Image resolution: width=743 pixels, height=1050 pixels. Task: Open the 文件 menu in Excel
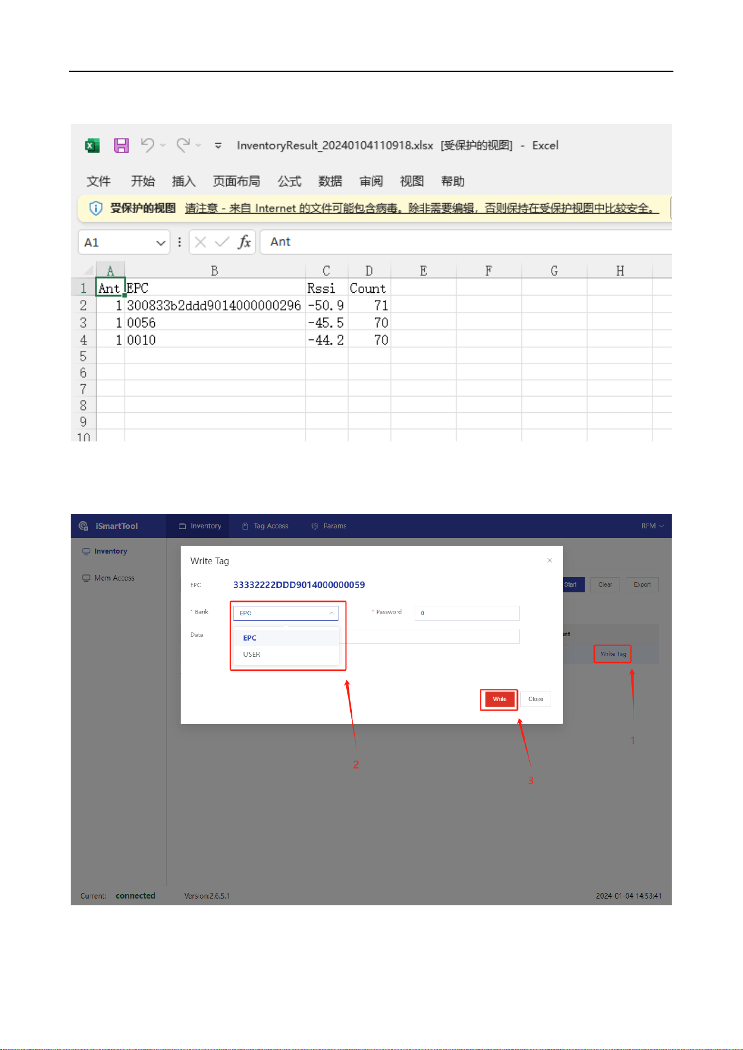tap(98, 181)
